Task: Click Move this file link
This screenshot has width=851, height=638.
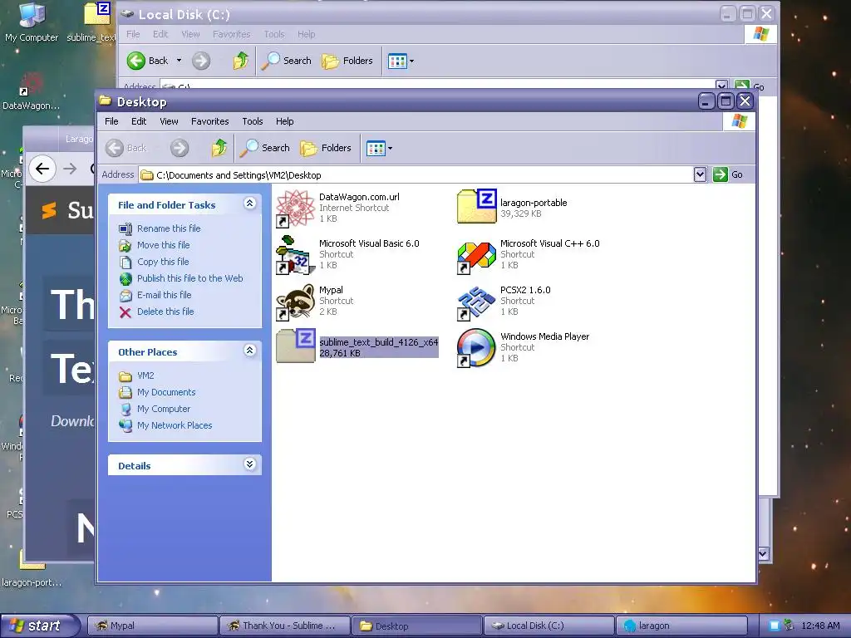Action: 164,245
